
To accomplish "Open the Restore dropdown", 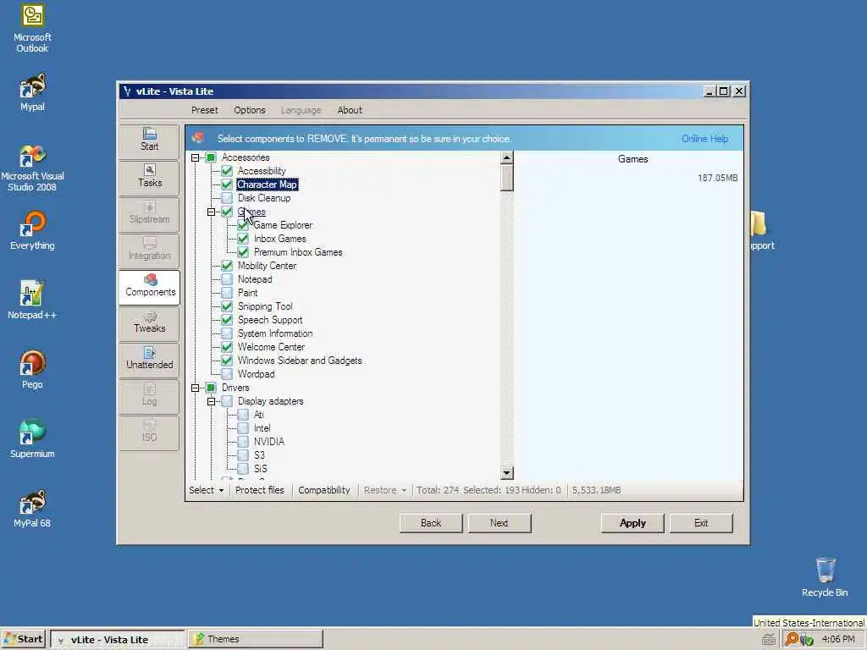I will (385, 490).
